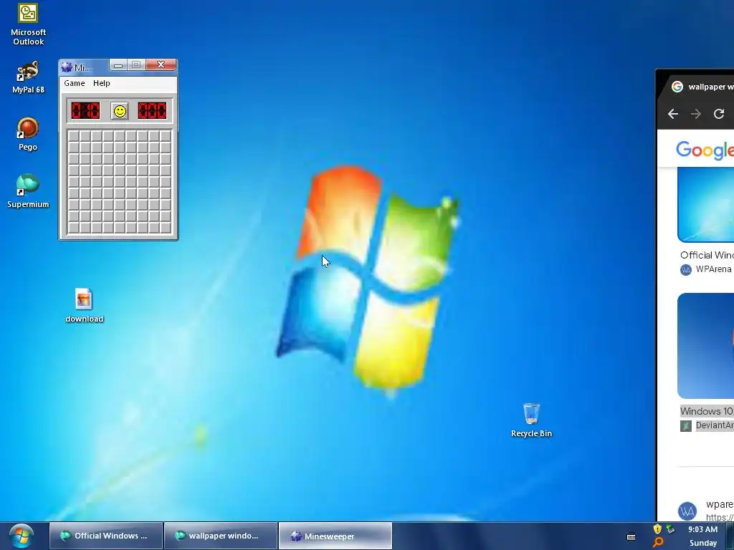Go back in the browser window

click(x=673, y=114)
